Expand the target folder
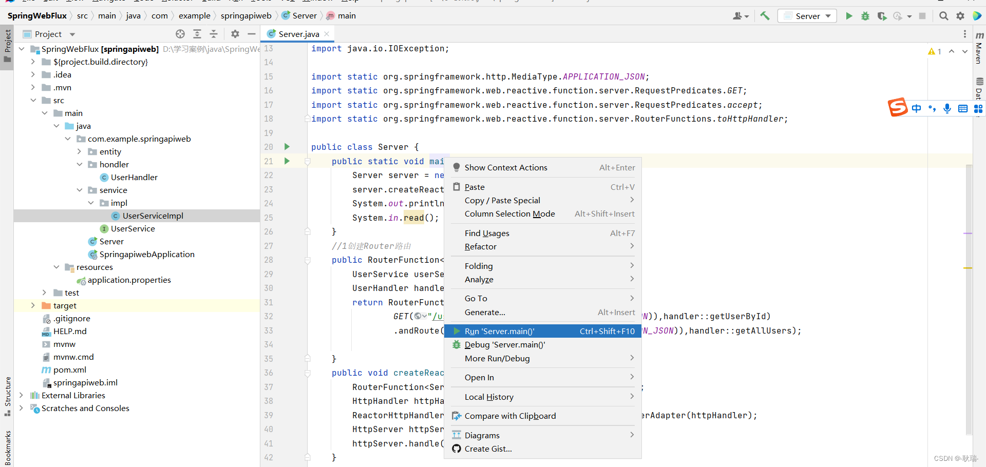The width and height of the screenshot is (986, 467). 33,305
